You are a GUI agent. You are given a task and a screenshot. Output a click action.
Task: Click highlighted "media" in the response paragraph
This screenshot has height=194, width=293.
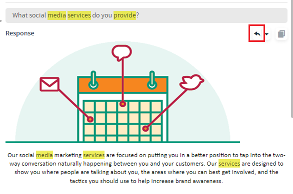[44, 155]
